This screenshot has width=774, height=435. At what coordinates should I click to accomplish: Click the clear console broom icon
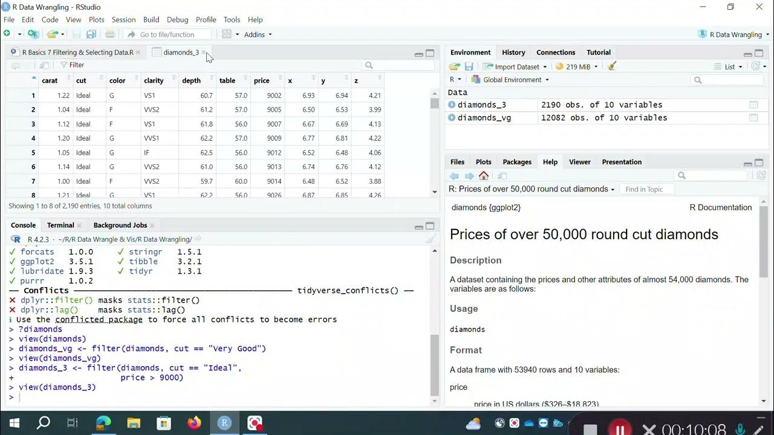tap(430, 239)
